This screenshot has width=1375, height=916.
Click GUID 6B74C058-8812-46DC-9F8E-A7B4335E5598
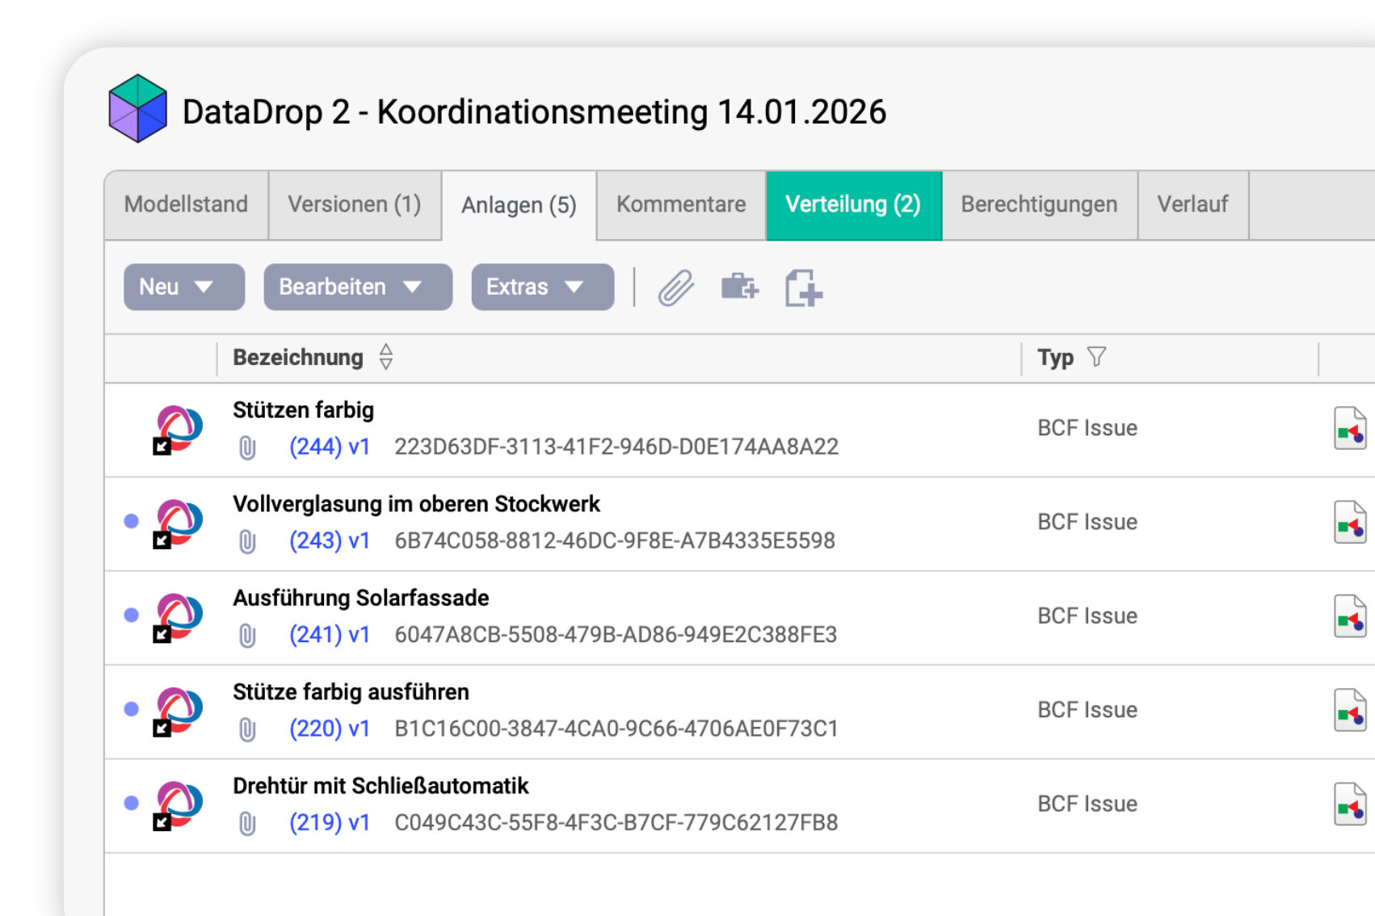[615, 540]
